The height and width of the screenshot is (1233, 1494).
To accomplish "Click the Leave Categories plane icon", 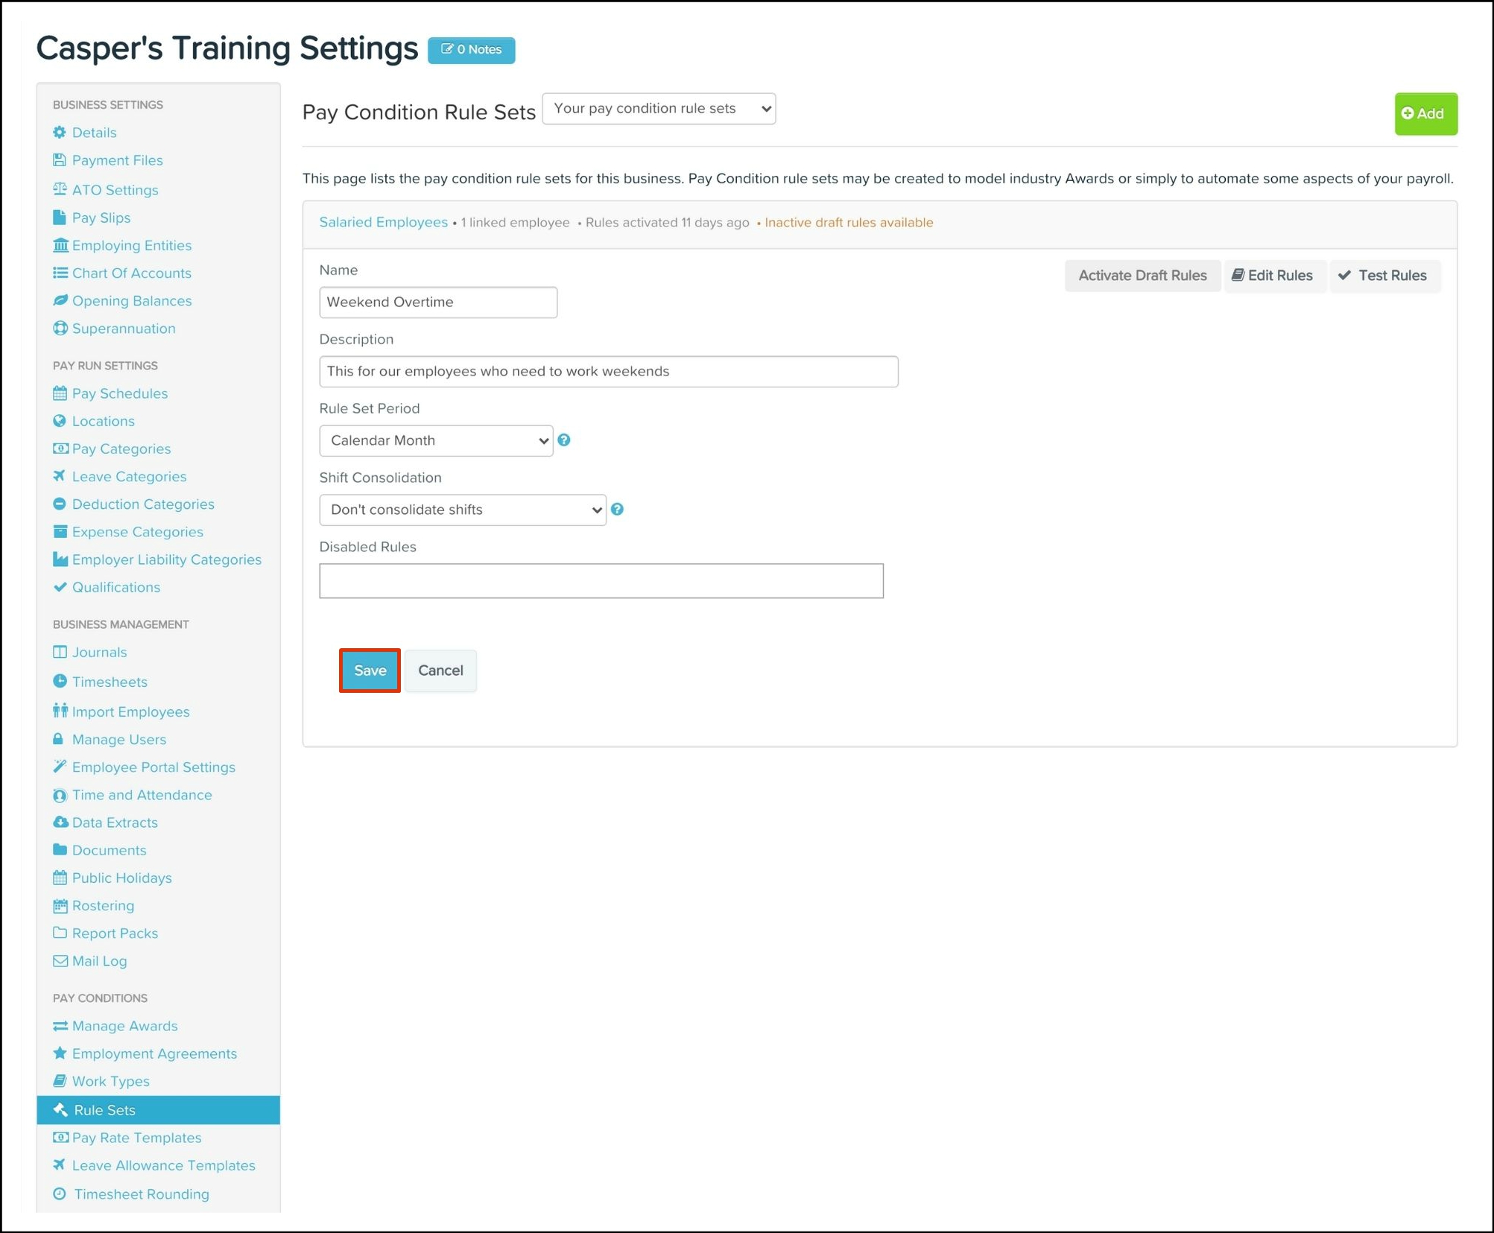I will pos(60,476).
